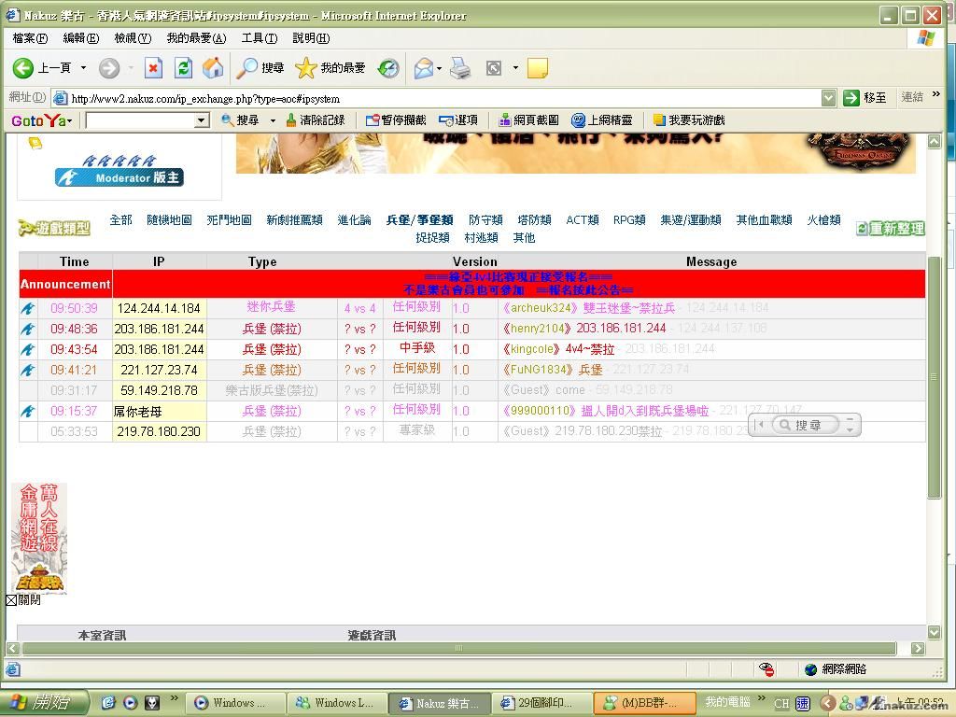This screenshot has width=956, height=717.
Task: Click 暫停攔截 popup blocker toggle
Action: pos(396,120)
